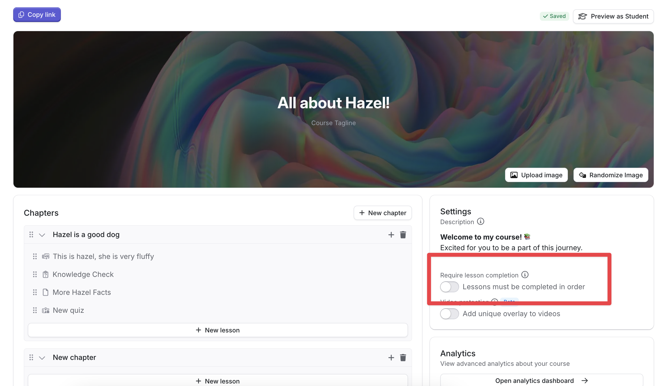Click the New chapter button
Viewport: 668px width, 386px height.
(383, 213)
